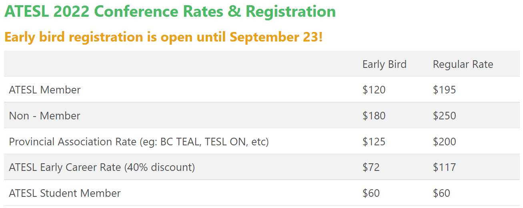The width and height of the screenshot is (523, 208).
Task: Click the $125 provincial early bird price
Action: point(374,142)
